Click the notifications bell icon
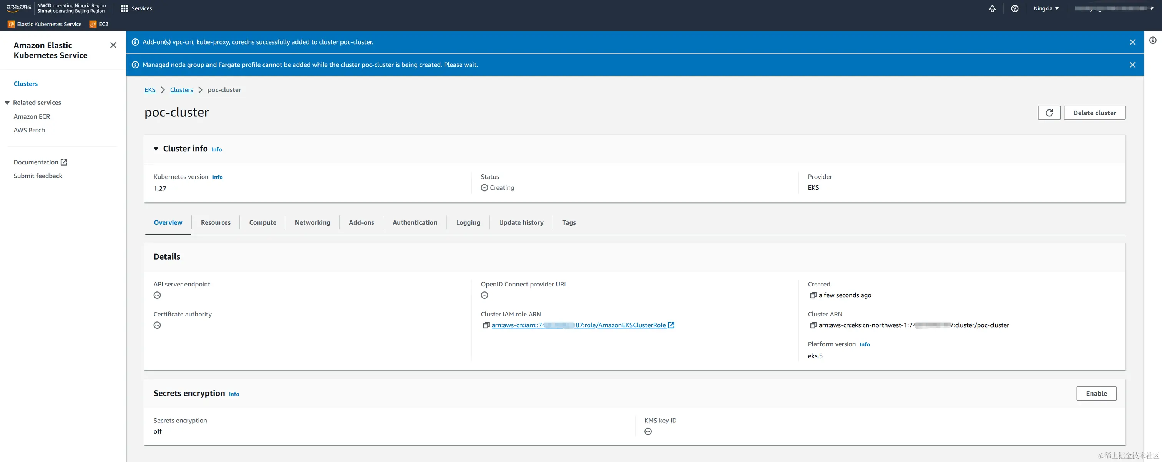 [x=992, y=8]
